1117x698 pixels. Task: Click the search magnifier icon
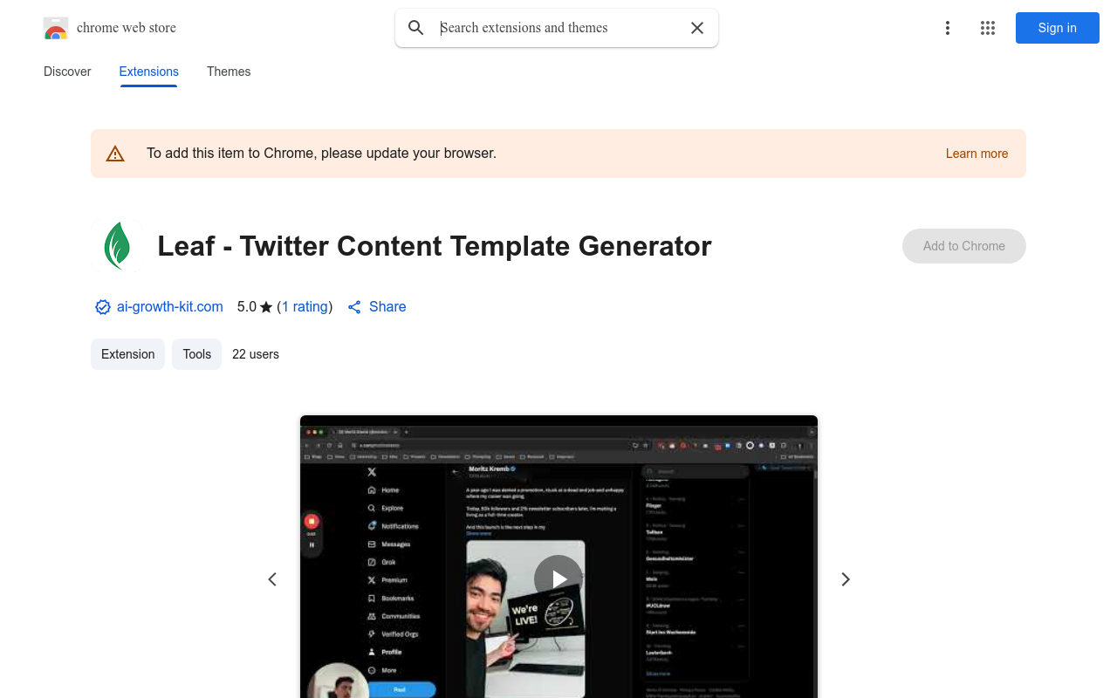(416, 28)
